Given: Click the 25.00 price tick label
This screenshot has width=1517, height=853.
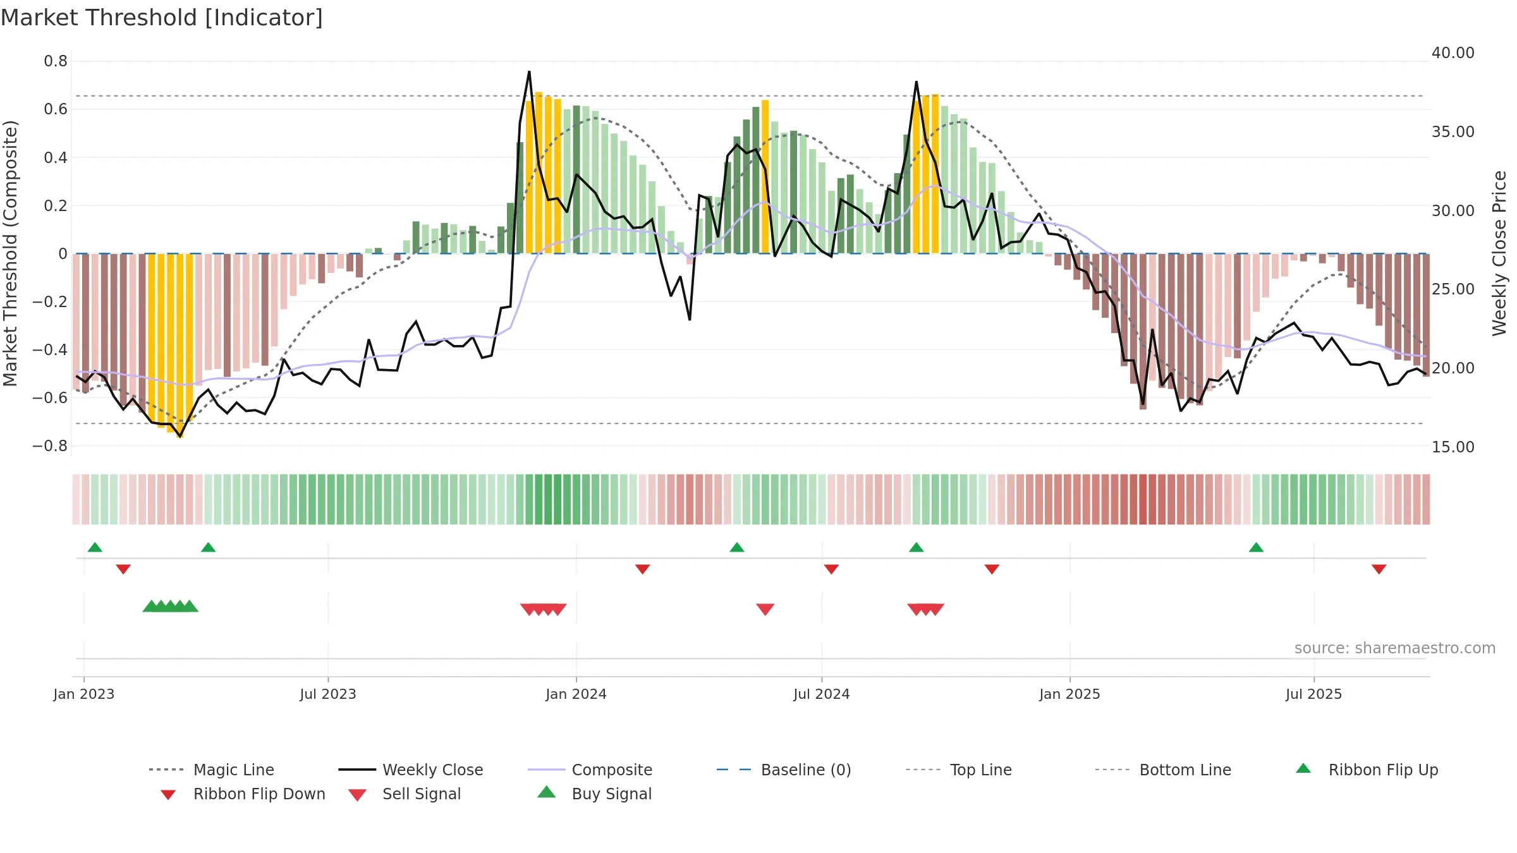Looking at the screenshot, I should coord(1453,289).
